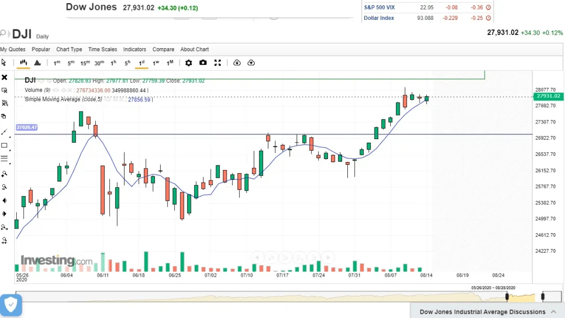The image size is (565, 318).
Task: Click the clock icon on Dollar Index row
Action: (488, 18)
